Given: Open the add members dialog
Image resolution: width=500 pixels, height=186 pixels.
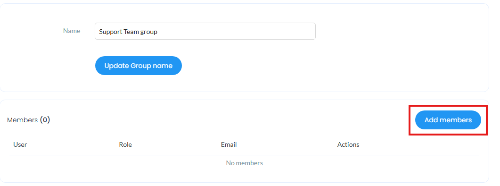Looking at the screenshot, I should [x=448, y=120].
